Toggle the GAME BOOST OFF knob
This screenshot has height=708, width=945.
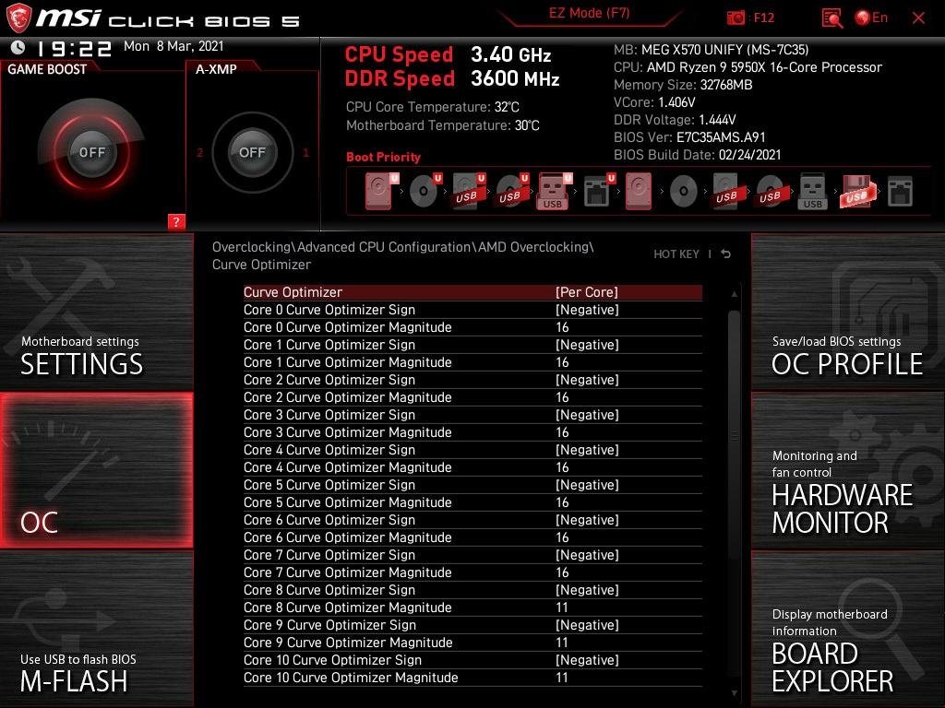[91, 152]
